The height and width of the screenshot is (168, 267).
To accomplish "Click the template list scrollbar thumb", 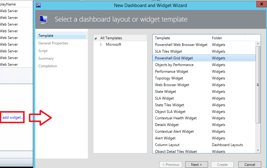I will click(258, 85).
